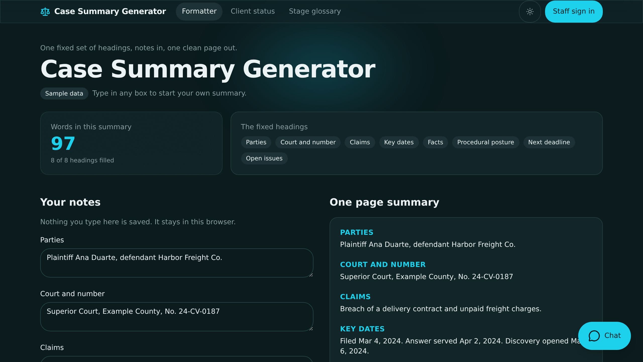Select the Claims heading chip
643x362 pixels.
click(360, 142)
